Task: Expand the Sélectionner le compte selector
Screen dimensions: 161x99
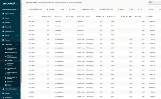Action: click(10, 9)
